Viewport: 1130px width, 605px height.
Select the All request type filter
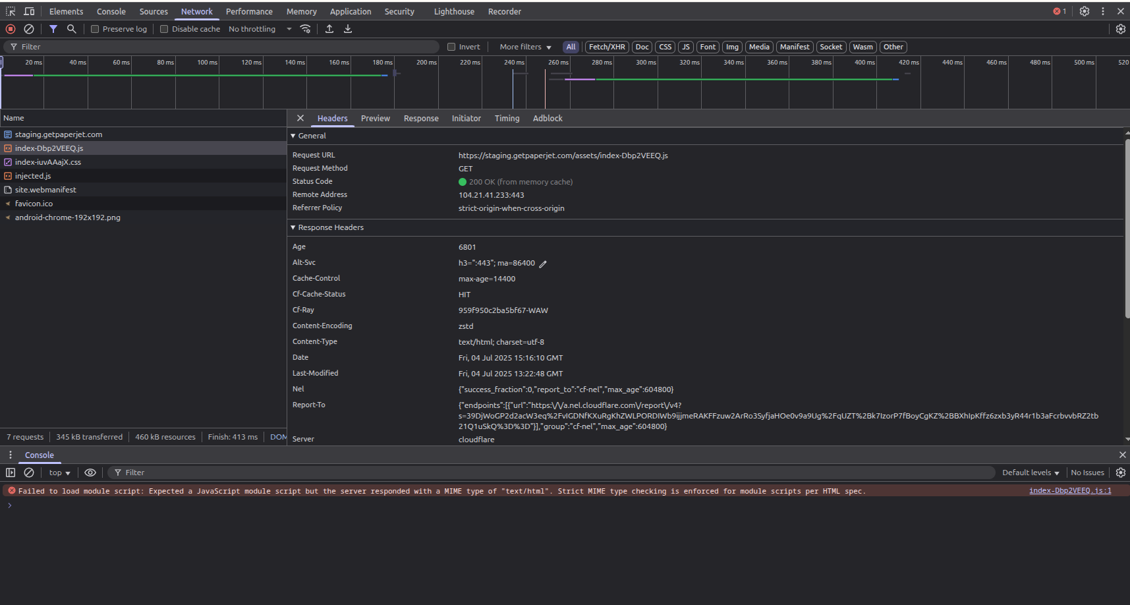click(571, 47)
